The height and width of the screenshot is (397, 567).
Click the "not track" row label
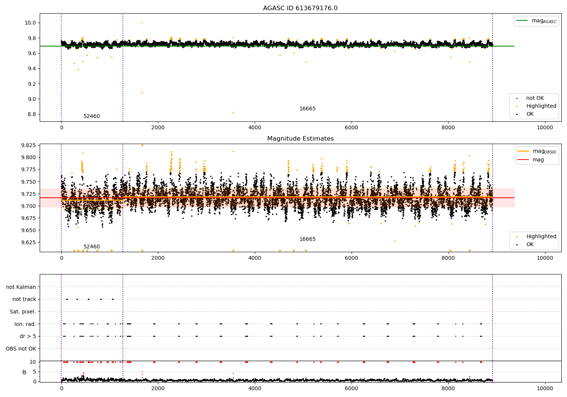[24, 299]
